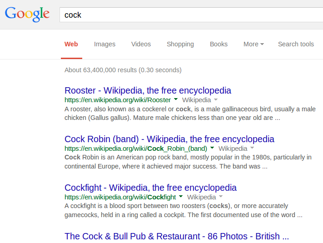Open Rooster Wikipedia result link
Image resolution: width=323 pixels, height=243 pixels.
point(148,90)
